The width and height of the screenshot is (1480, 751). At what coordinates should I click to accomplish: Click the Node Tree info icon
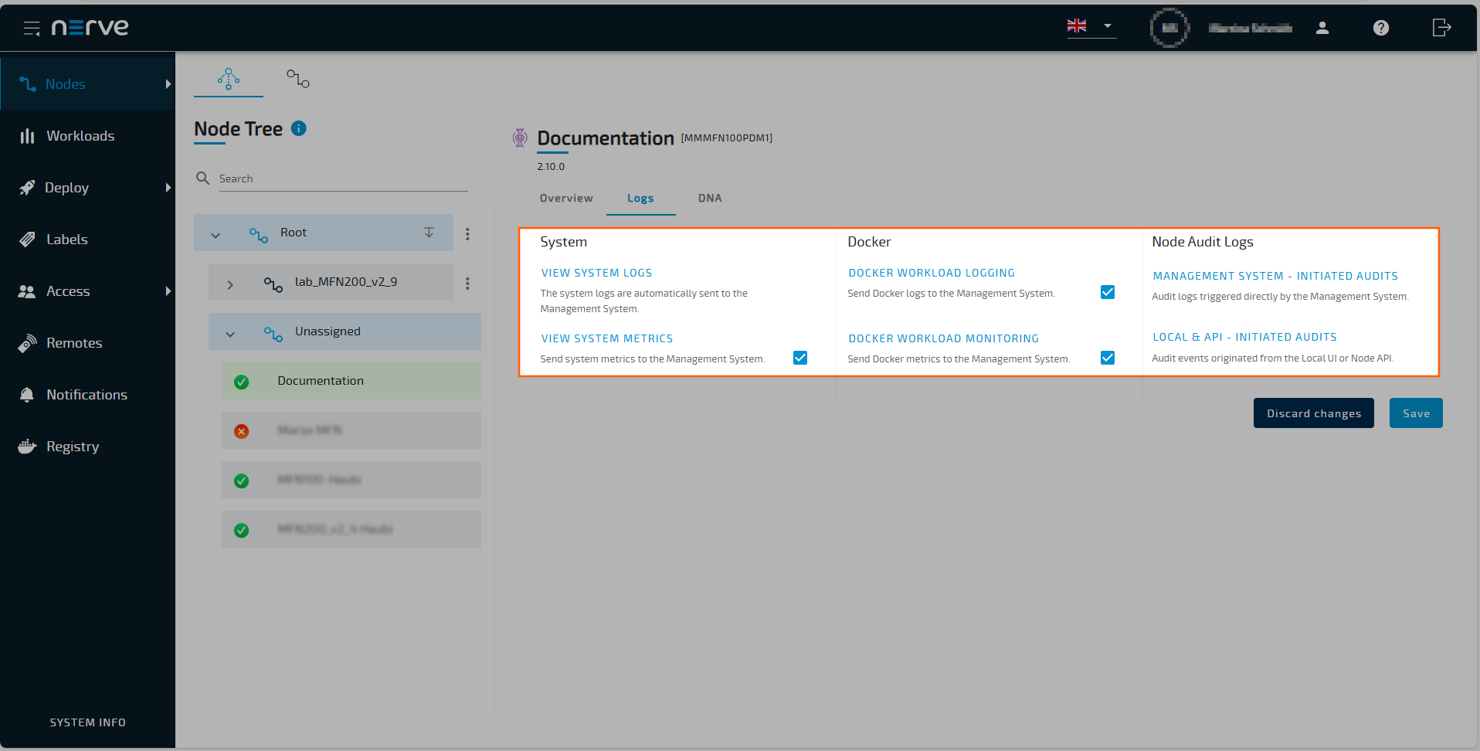[298, 128]
